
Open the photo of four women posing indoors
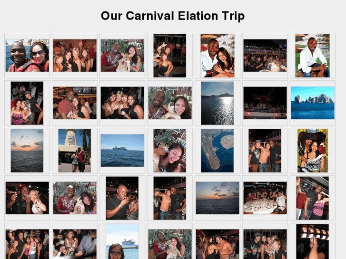pos(75,56)
